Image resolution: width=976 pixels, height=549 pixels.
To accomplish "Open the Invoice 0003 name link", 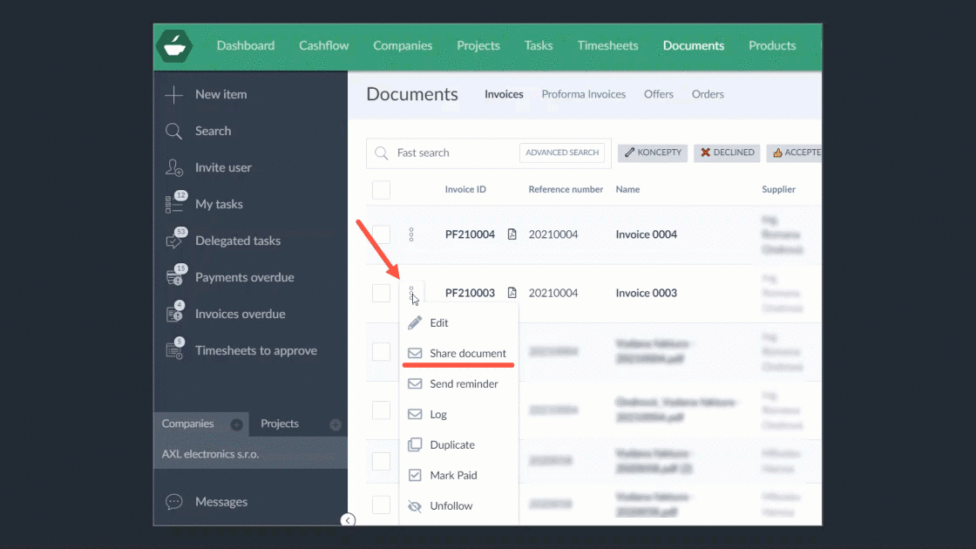I will [x=646, y=293].
